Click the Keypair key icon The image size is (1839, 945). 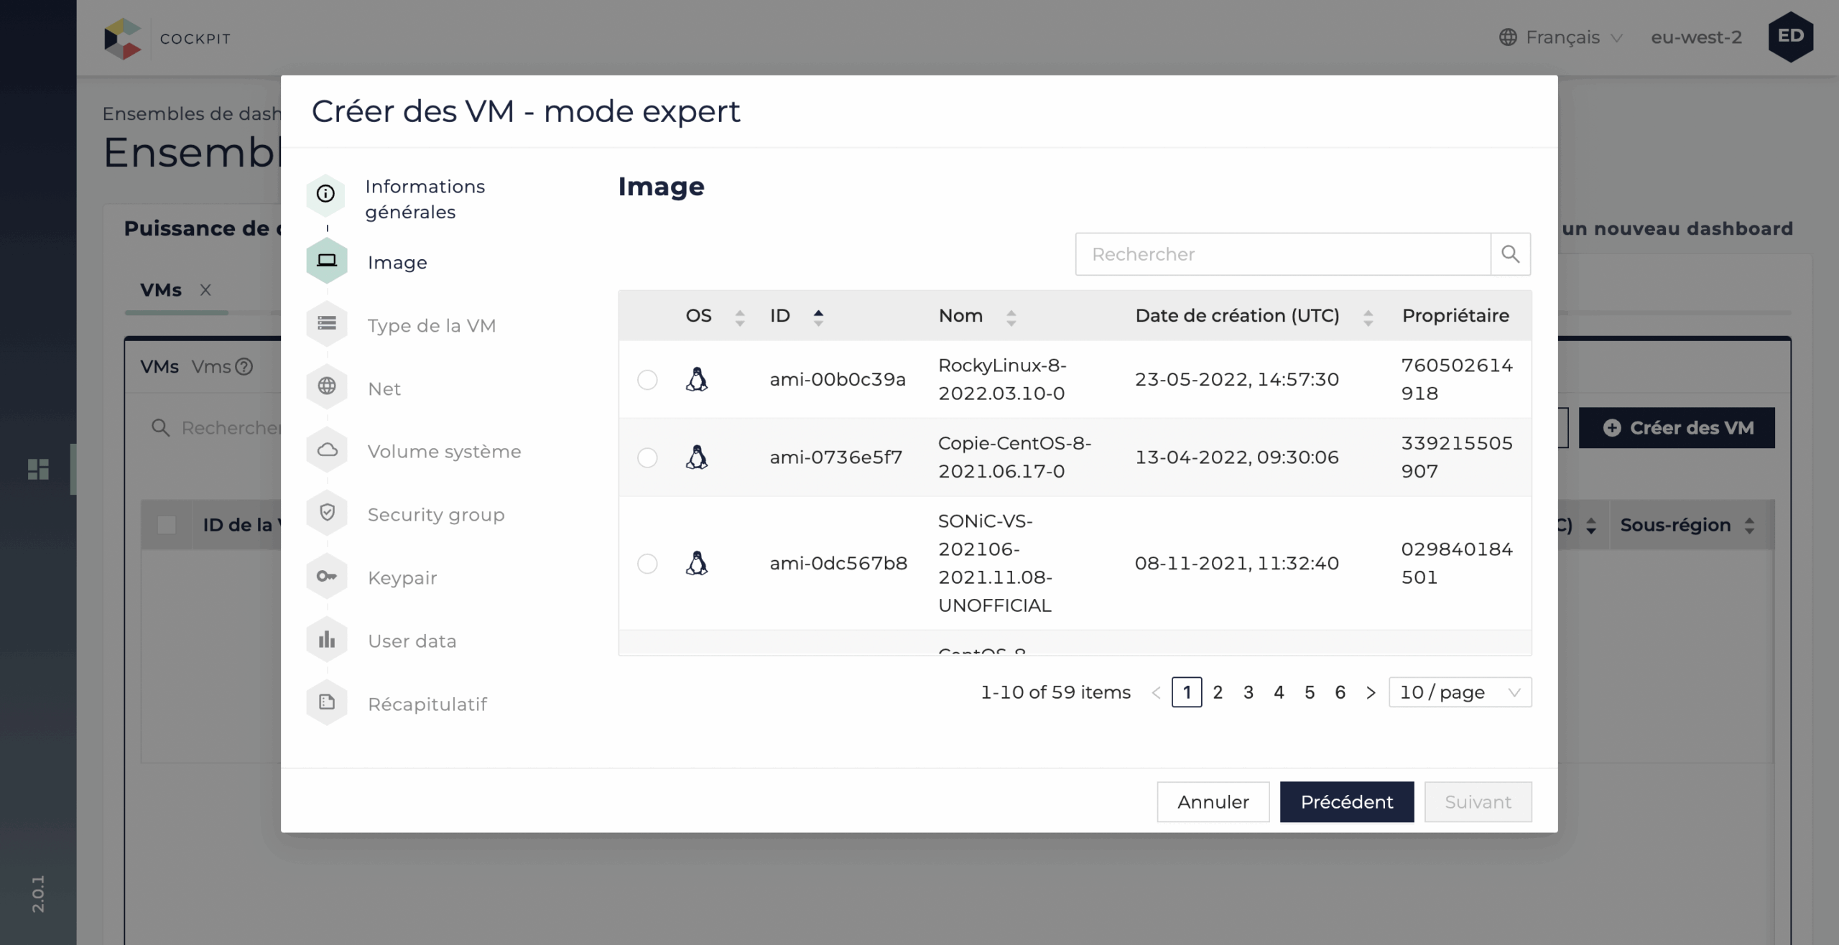pyautogui.click(x=327, y=577)
